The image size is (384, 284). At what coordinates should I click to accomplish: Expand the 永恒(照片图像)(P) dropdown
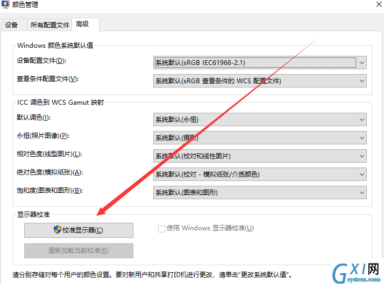[x=260, y=138]
